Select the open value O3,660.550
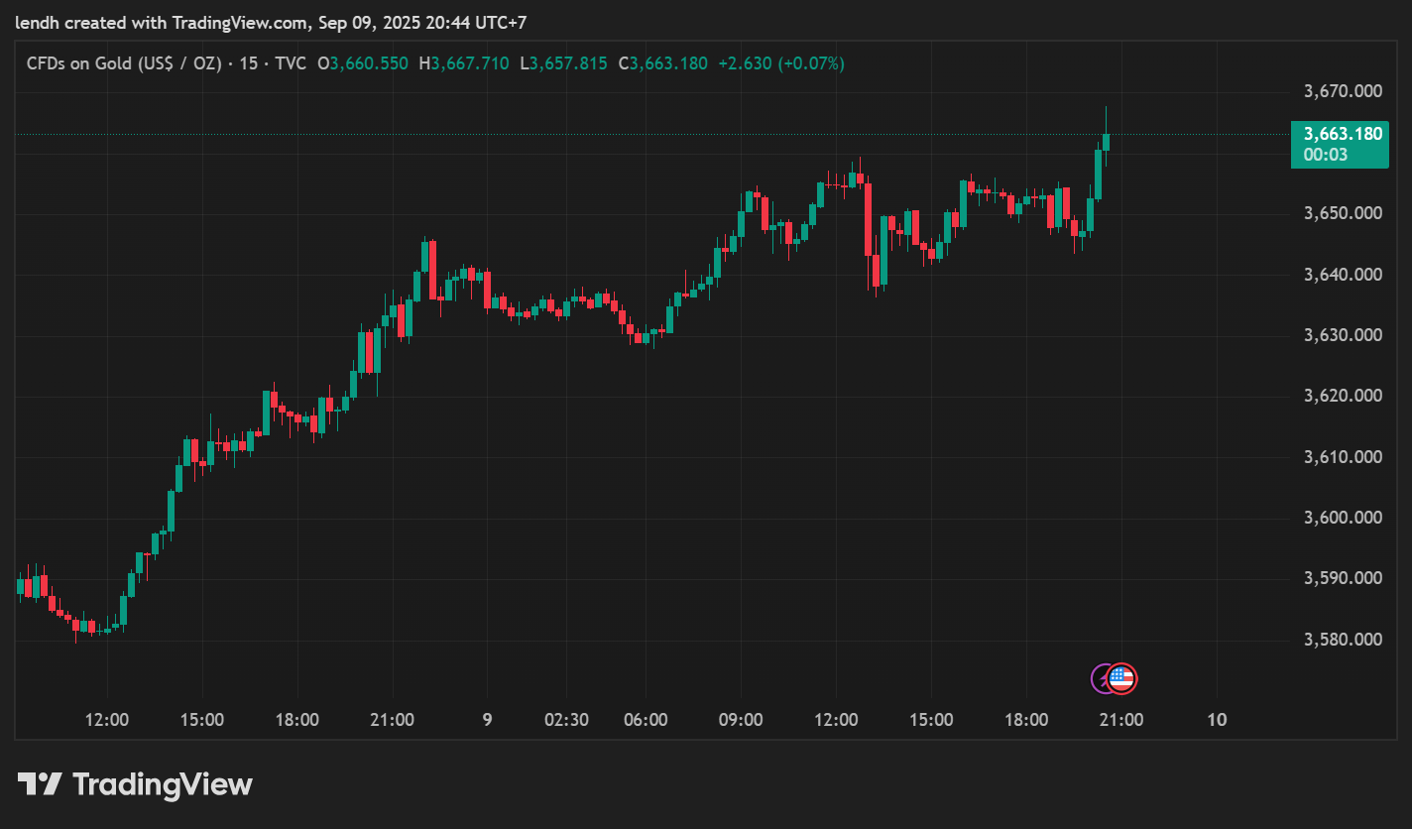Screen dimensions: 1412x829 [x=363, y=63]
